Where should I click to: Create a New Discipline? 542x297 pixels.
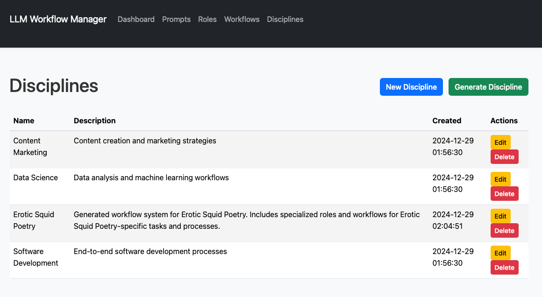coord(411,87)
